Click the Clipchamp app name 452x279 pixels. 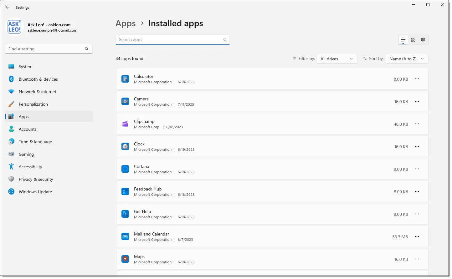tap(144, 121)
